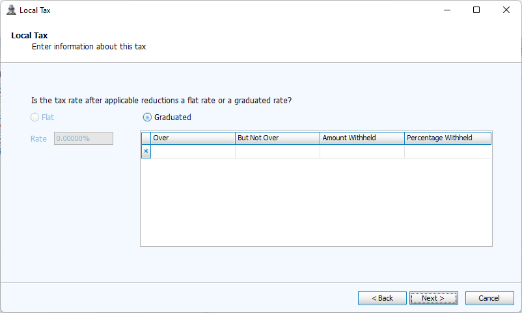This screenshot has width=522, height=313.
Task: Go back with the Back button
Action: 382,298
